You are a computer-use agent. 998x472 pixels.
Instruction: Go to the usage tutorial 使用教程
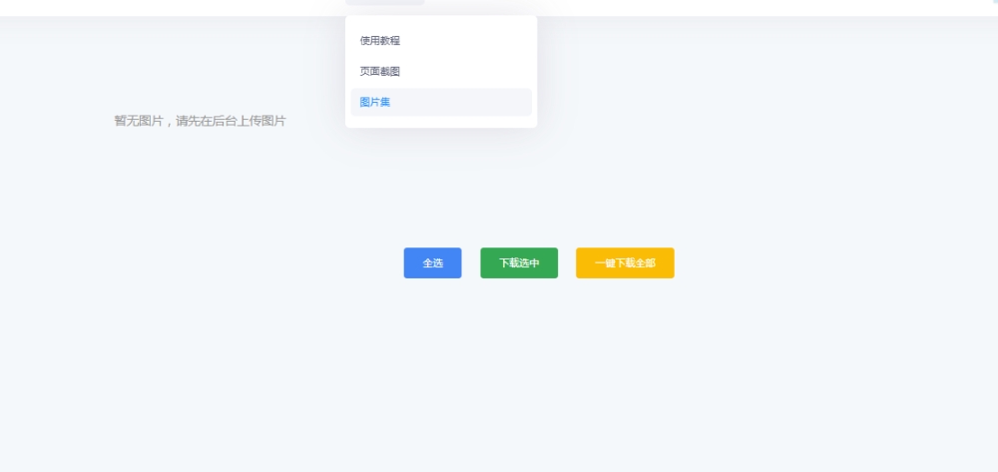coord(380,41)
